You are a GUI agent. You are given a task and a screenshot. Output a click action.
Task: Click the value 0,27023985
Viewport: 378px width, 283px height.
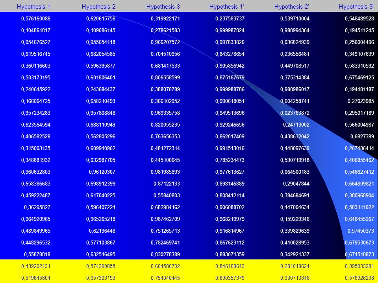361,101
